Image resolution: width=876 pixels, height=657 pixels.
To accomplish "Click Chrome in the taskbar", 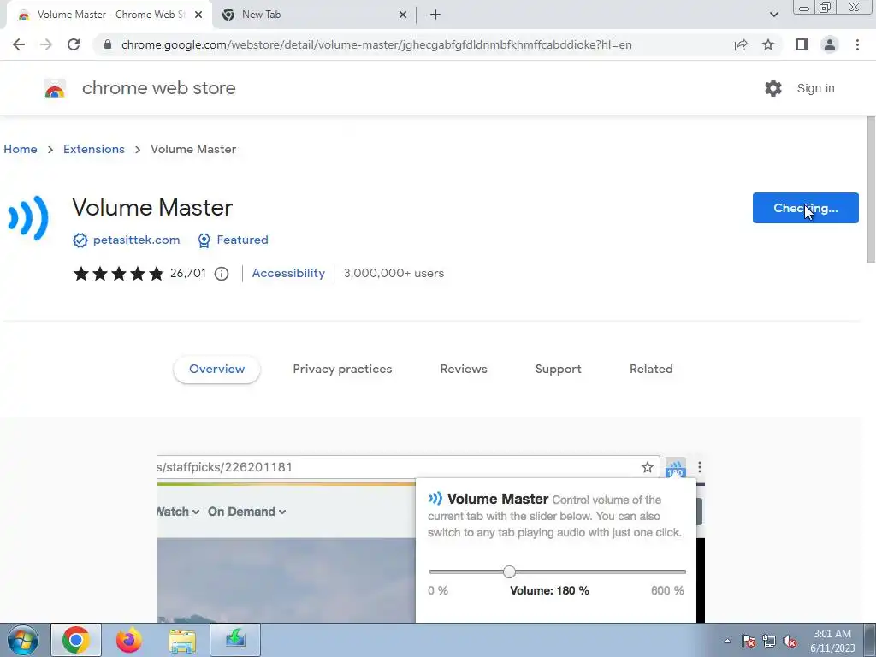I will [x=76, y=640].
